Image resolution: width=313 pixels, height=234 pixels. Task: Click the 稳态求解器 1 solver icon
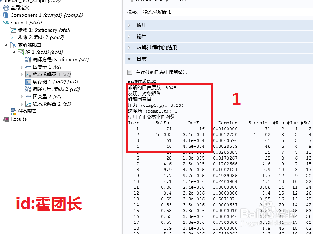pos(28,74)
